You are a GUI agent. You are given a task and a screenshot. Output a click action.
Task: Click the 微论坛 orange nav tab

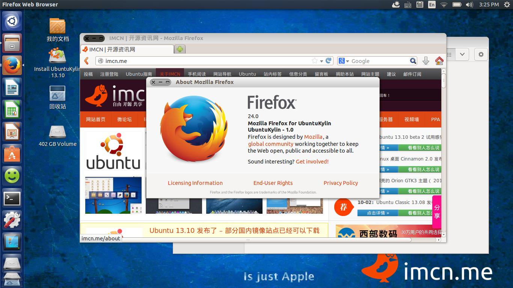(x=125, y=120)
